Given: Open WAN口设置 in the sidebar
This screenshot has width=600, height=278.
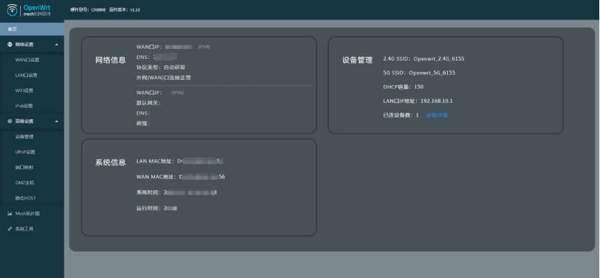Looking at the screenshot, I should (x=27, y=60).
